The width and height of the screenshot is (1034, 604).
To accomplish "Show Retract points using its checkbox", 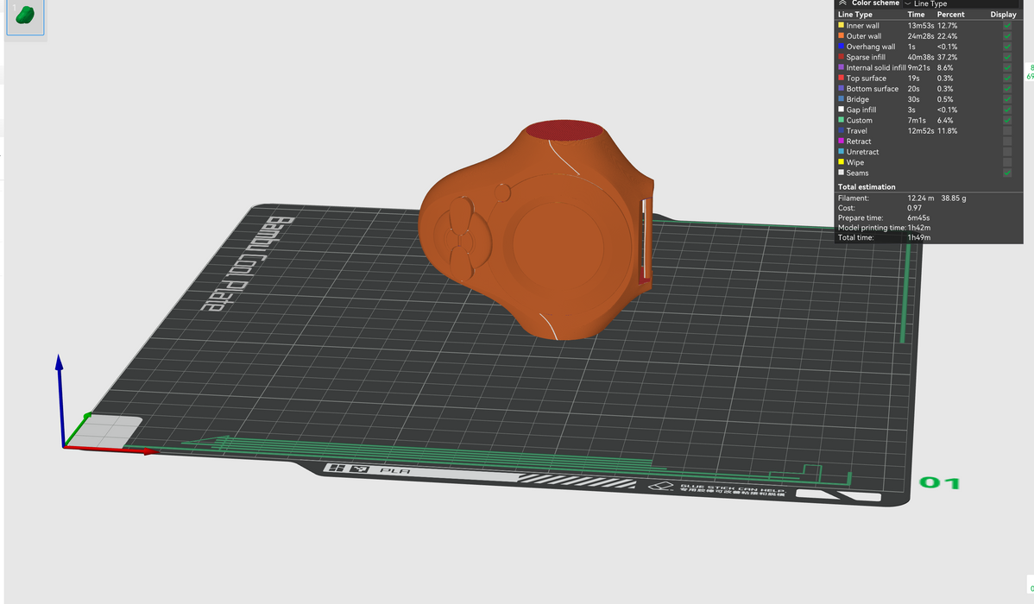I will pos(1007,142).
